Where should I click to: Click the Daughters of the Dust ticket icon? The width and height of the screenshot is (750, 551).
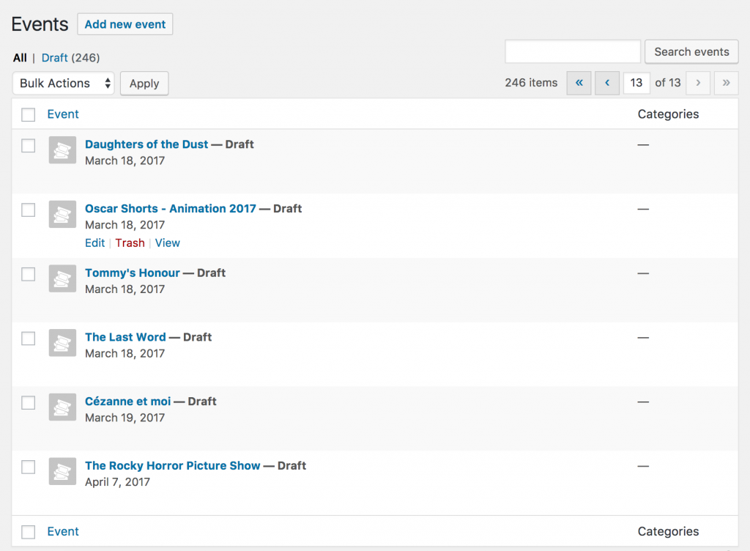(62, 150)
